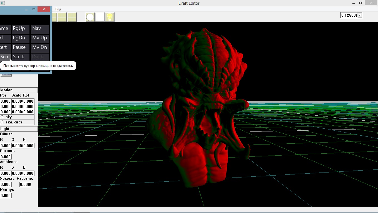Click the Nav key button
This screenshot has height=213, width=378.
[x=40, y=29]
